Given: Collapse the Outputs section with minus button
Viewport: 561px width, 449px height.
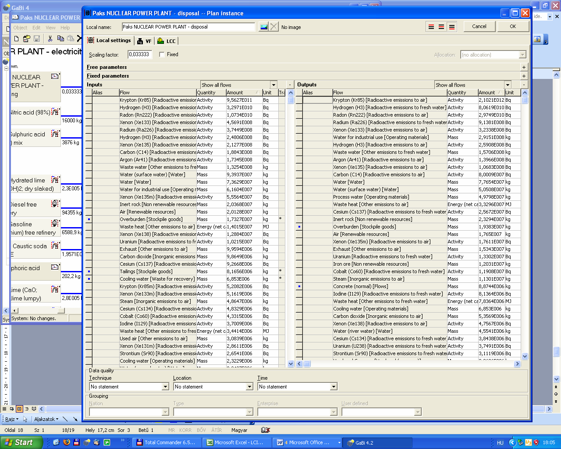Looking at the screenshot, I should [x=524, y=85].
